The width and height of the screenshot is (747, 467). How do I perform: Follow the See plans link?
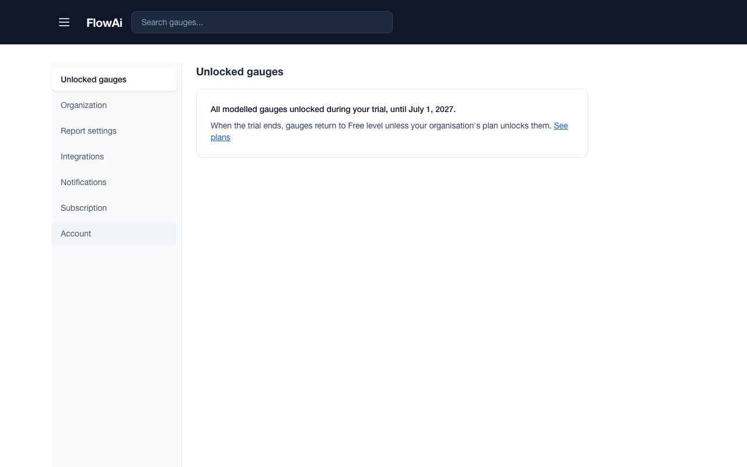tap(560, 126)
